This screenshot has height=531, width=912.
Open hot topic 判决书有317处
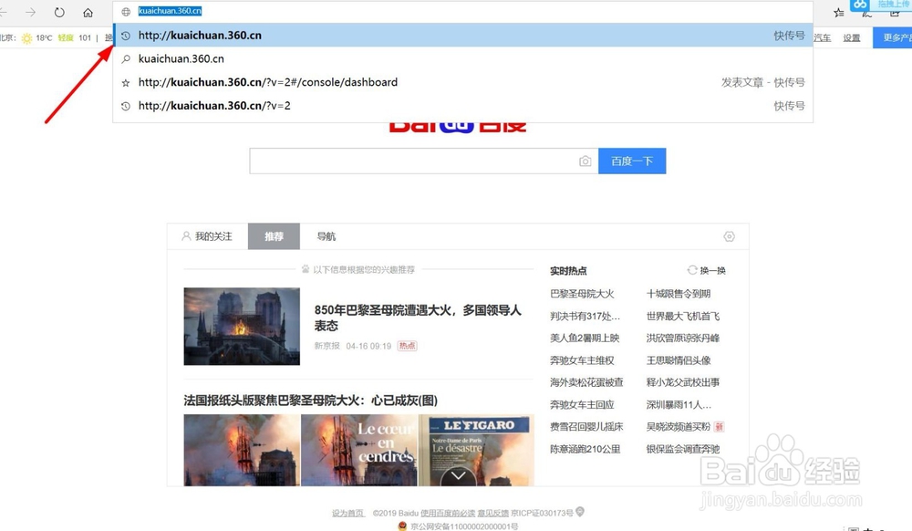(586, 316)
